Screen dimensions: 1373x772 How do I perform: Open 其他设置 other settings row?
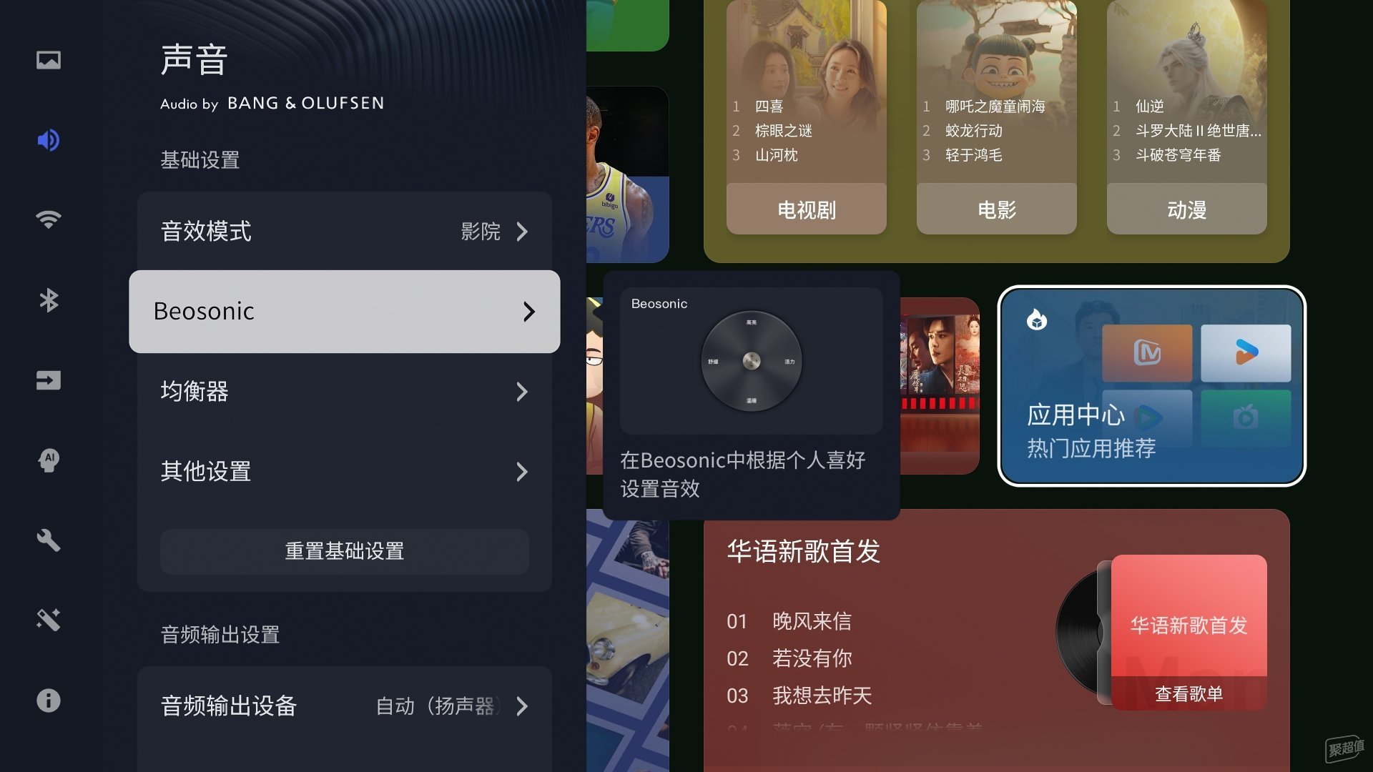pos(345,472)
